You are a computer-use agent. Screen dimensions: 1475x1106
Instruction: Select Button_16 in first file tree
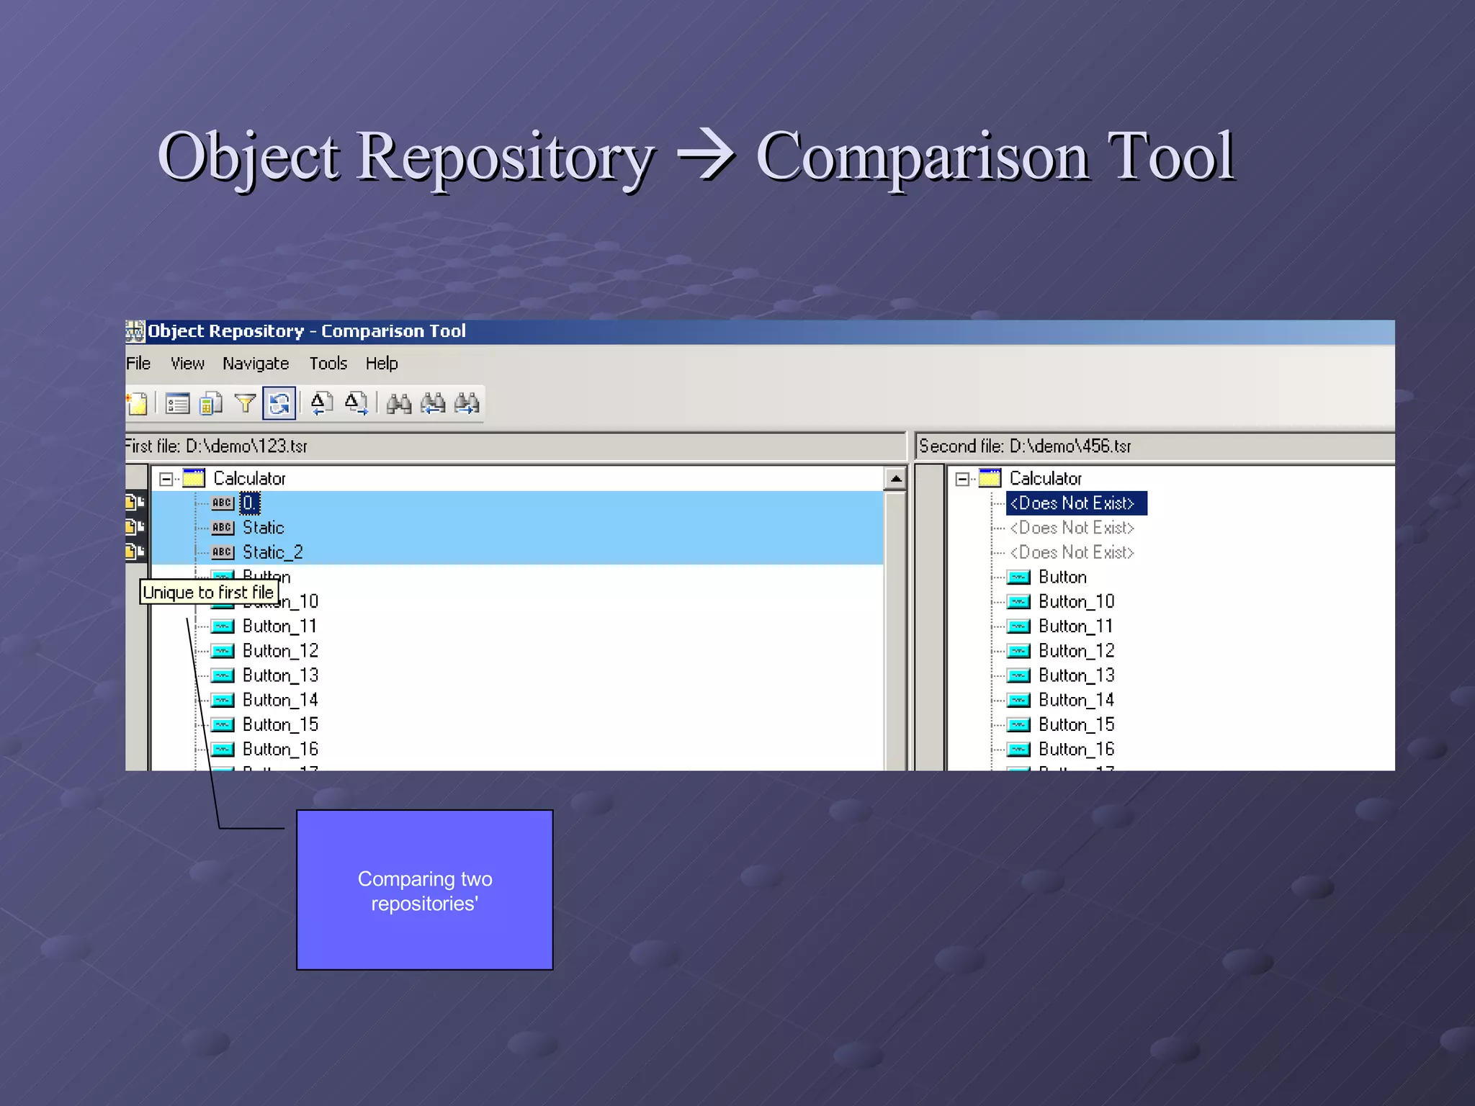280,749
